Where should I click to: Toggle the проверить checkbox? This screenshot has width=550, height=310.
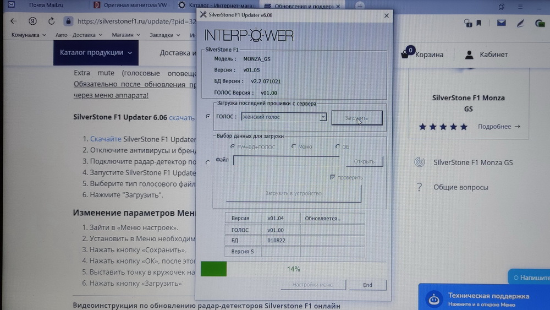333,177
